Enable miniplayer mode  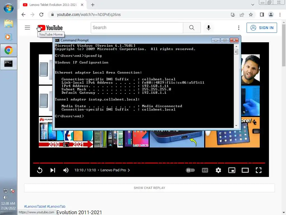(x=232, y=170)
